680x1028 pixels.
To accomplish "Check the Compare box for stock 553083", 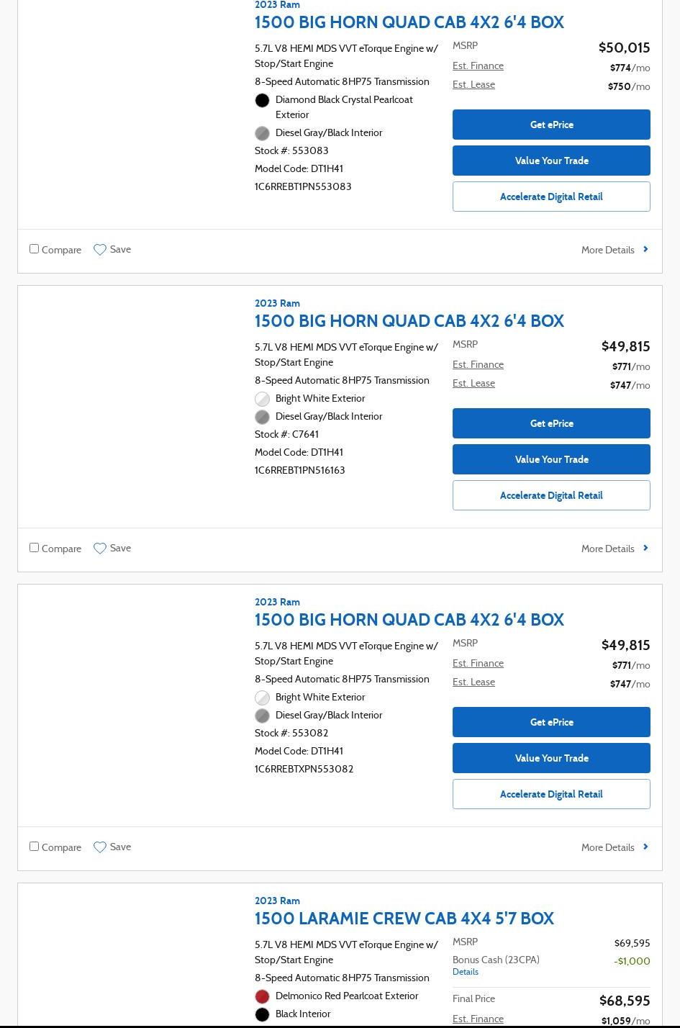I will 34,249.
